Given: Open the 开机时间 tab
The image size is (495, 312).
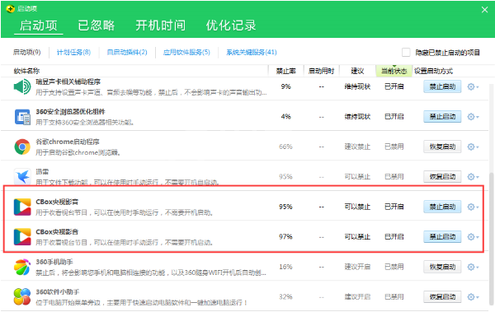Looking at the screenshot, I should coord(160,26).
